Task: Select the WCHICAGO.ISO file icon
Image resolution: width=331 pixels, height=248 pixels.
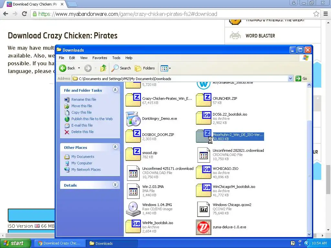Action: [204, 172]
